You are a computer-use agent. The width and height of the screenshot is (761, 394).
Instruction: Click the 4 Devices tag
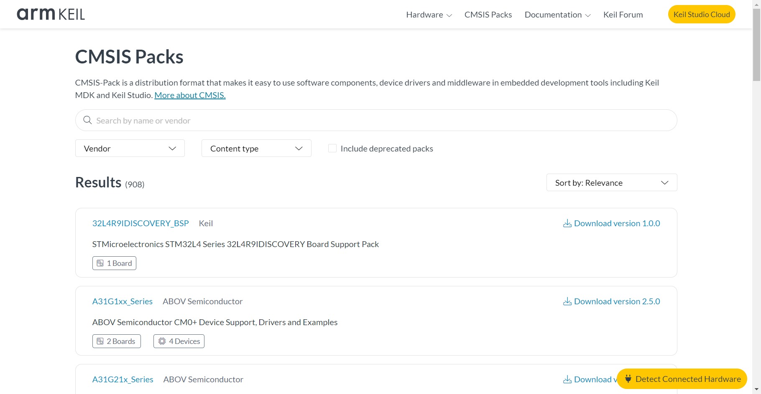tap(179, 341)
